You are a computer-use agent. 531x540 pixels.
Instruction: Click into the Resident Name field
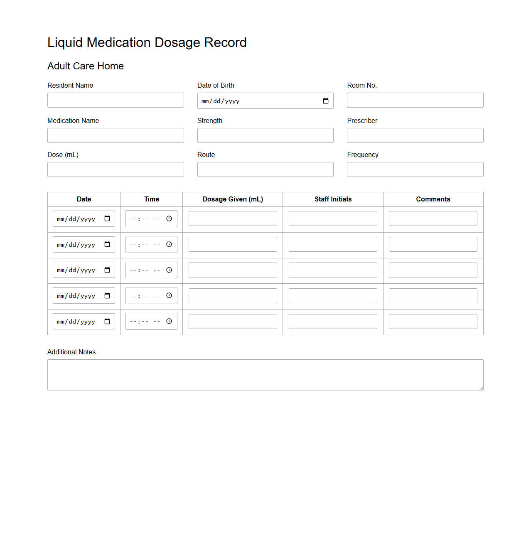pyautogui.click(x=116, y=100)
